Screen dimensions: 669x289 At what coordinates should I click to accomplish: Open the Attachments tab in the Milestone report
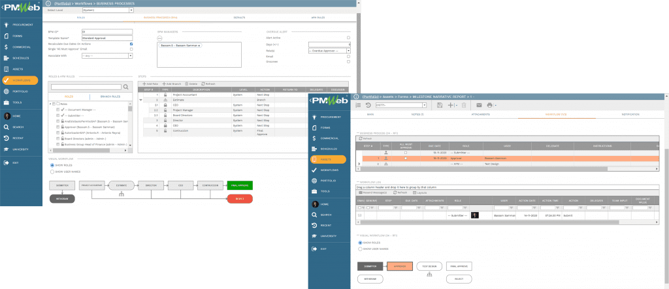click(480, 115)
